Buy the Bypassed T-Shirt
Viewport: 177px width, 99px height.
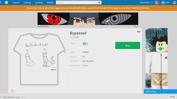click(128, 45)
